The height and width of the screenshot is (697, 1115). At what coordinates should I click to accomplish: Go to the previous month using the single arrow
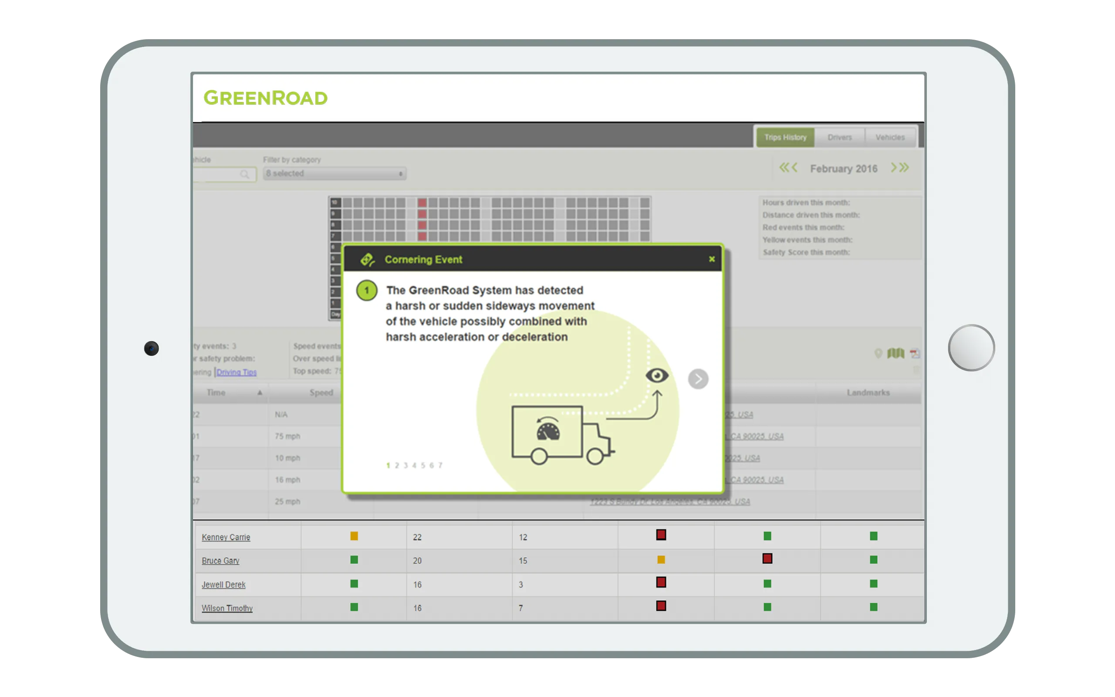click(795, 168)
